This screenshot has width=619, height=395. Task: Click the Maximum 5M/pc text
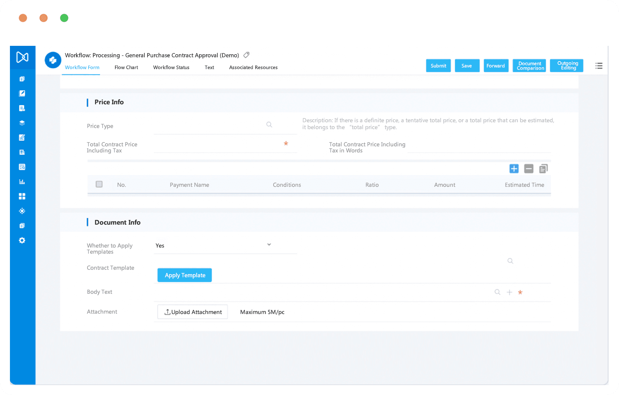[263, 312]
